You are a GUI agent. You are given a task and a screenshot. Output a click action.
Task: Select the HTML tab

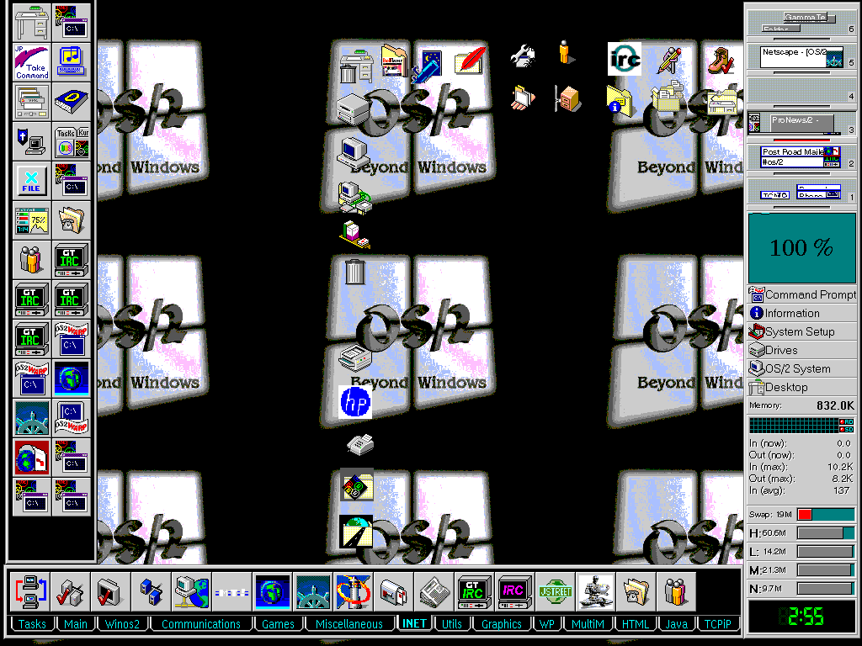[635, 624]
